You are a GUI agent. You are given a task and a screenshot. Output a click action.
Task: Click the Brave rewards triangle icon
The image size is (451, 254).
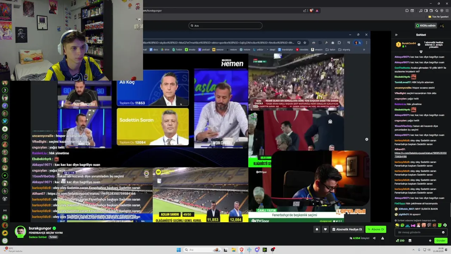click(317, 11)
